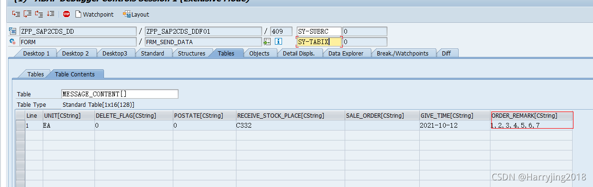This screenshot has width=593, height=187.
Task: Open the Structures tab
Action: (191, 53)
